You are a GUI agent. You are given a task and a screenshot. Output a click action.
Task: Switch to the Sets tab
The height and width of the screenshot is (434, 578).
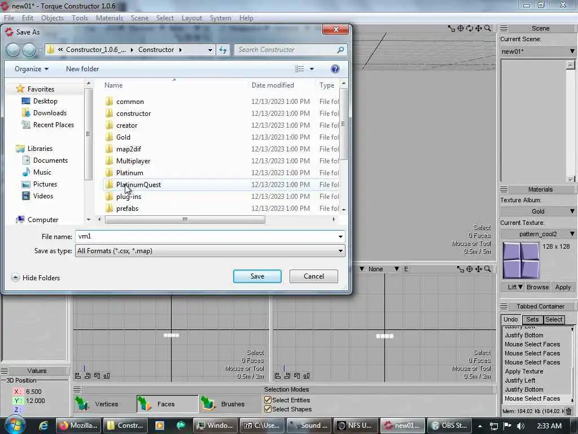point(532,320)
